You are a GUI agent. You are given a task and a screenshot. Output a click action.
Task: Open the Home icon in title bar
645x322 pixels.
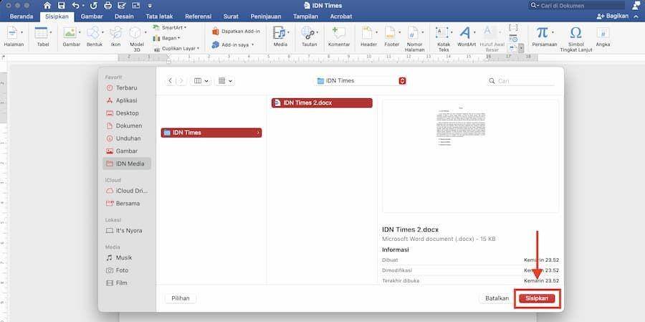pyautogui.click(x=47, y=5)
